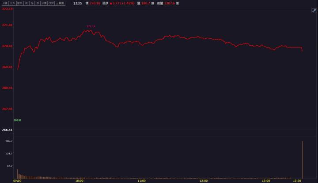Click the green 266.99 low price marker

click(x=17, y=120)
